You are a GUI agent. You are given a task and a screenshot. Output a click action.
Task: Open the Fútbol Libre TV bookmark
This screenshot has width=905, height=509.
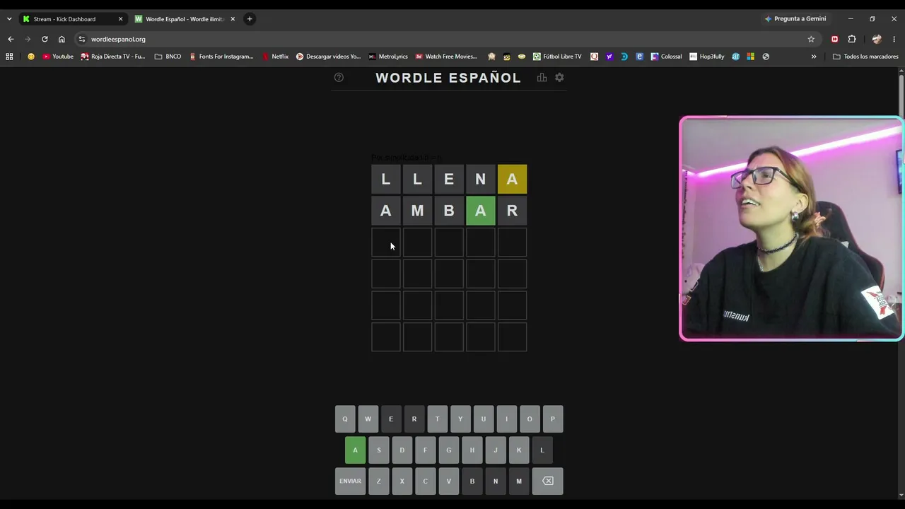click(558, 57)
